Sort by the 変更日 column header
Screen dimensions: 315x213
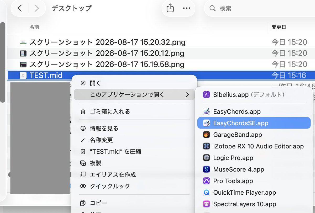pyautogui.click(x=279, y=27)
